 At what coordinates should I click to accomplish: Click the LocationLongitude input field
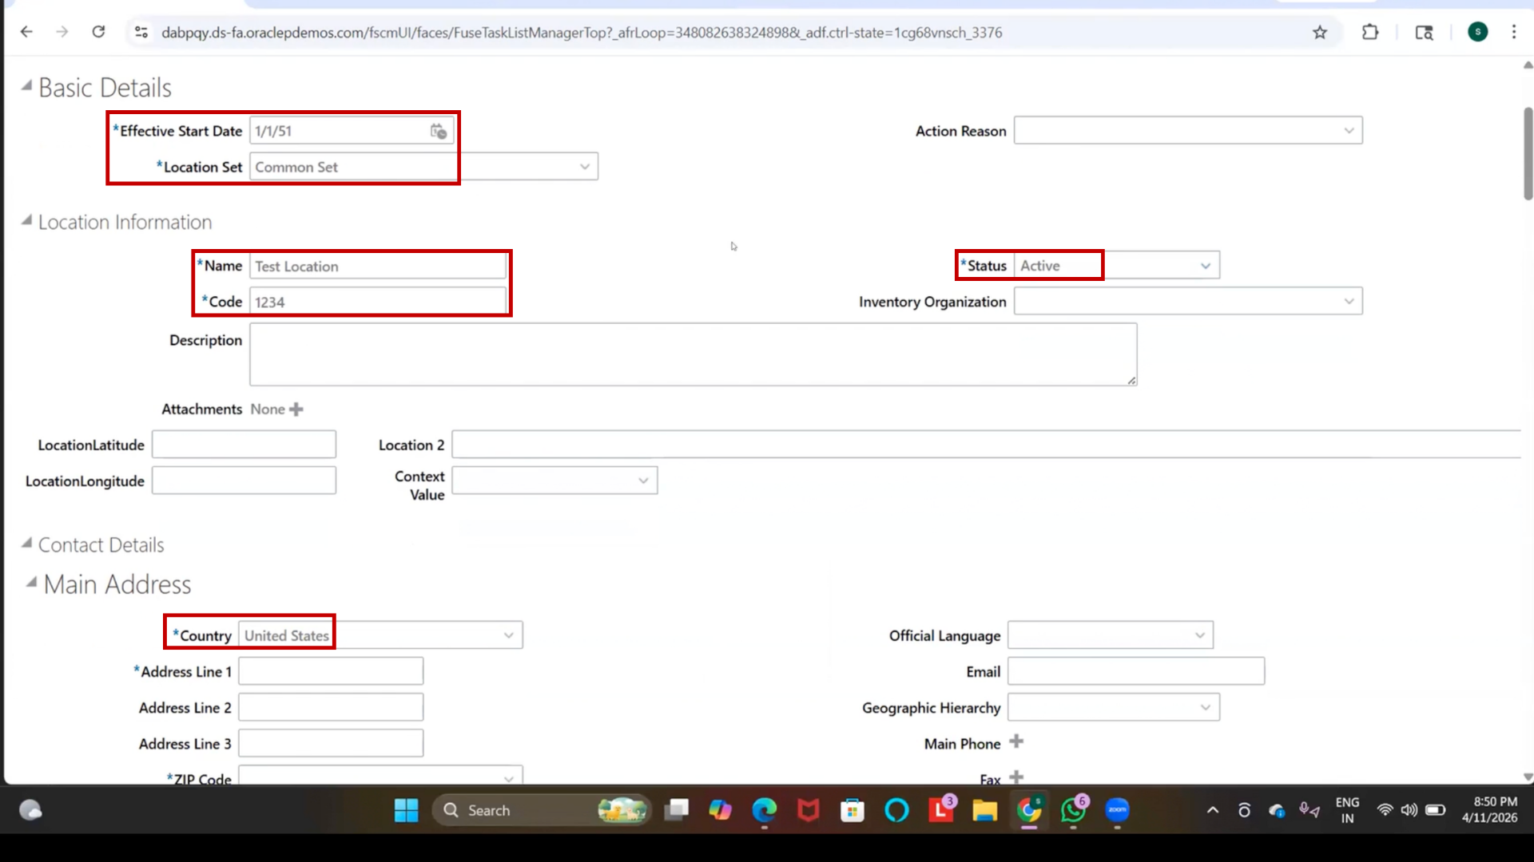(x=244, y=480)
